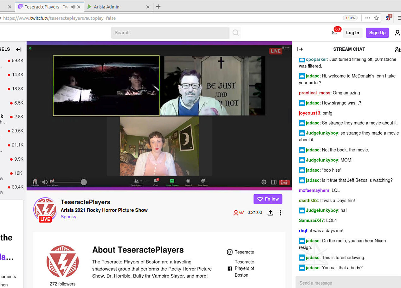The width and height of the screenshot is (401, 288).
Task: Collapse the left channels sidebar
Action: point(19,49)
